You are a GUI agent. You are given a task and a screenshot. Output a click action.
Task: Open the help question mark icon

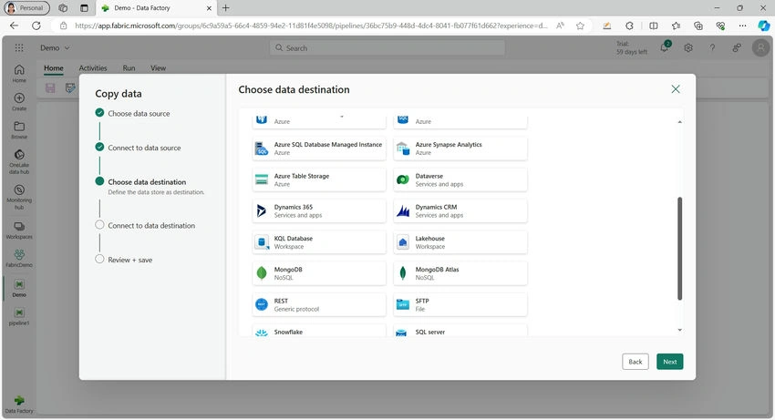pyautogui.click(x=712, y=48)
